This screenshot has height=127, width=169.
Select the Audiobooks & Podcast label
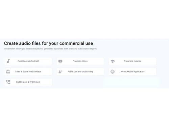(x=28, y=61)
